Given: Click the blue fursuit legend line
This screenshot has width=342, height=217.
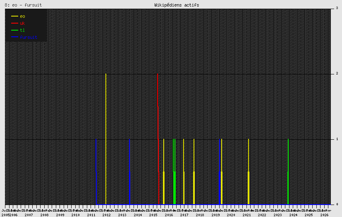Looking at the screenshot, I should coord(14,37).
